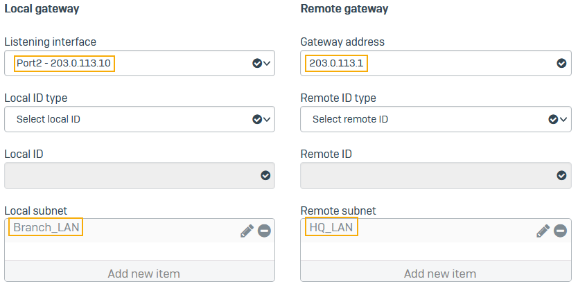Edit the Branch_LAN local subnet pencil icon

(x=247, y=231)
